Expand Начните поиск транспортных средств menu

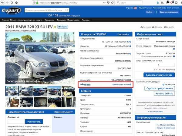27,20
